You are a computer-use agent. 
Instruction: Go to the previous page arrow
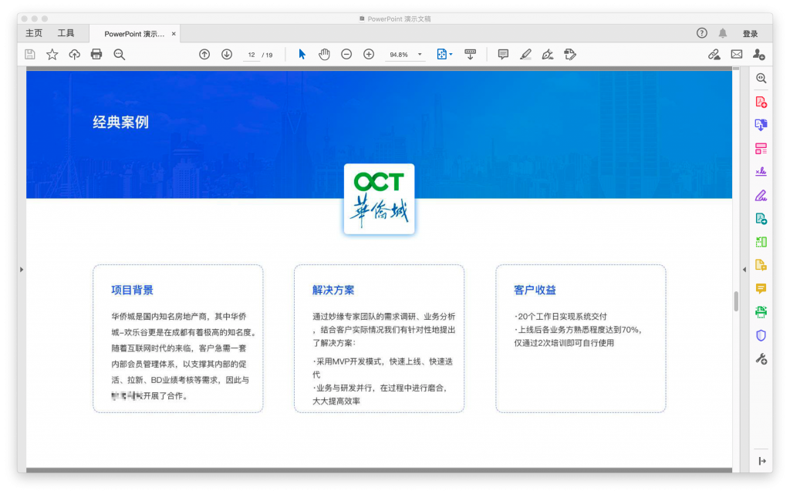[204, 54]
